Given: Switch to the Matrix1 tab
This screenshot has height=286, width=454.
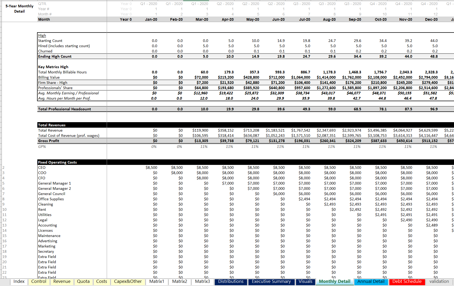Looking at the screenshot, I should pyautogui.click(x=157, y=282).
